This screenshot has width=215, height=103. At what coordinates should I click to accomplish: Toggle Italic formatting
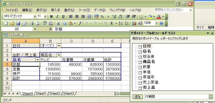(57, 17)
